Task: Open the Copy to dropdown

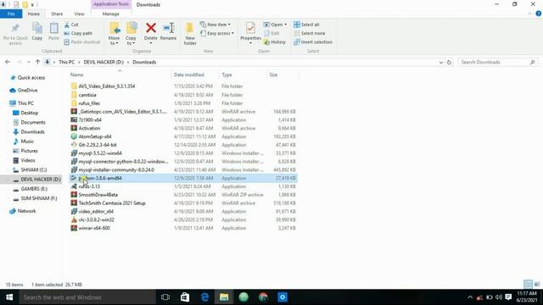Action: (131, 34)
